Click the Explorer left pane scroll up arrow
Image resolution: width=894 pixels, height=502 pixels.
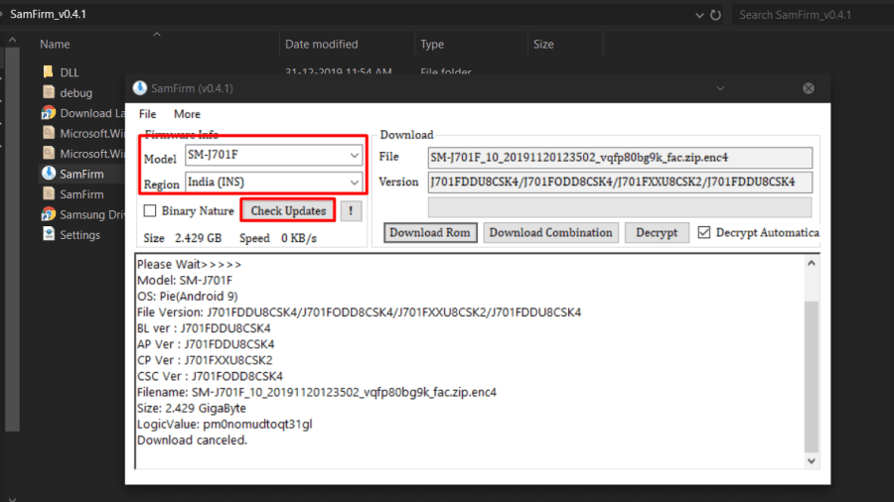coord(12,40)
